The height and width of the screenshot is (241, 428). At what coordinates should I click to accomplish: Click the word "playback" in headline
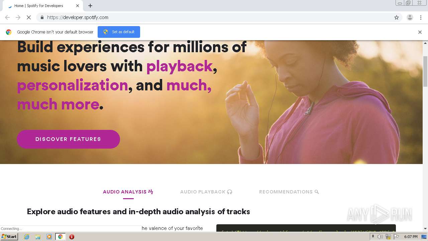(180, 66)
